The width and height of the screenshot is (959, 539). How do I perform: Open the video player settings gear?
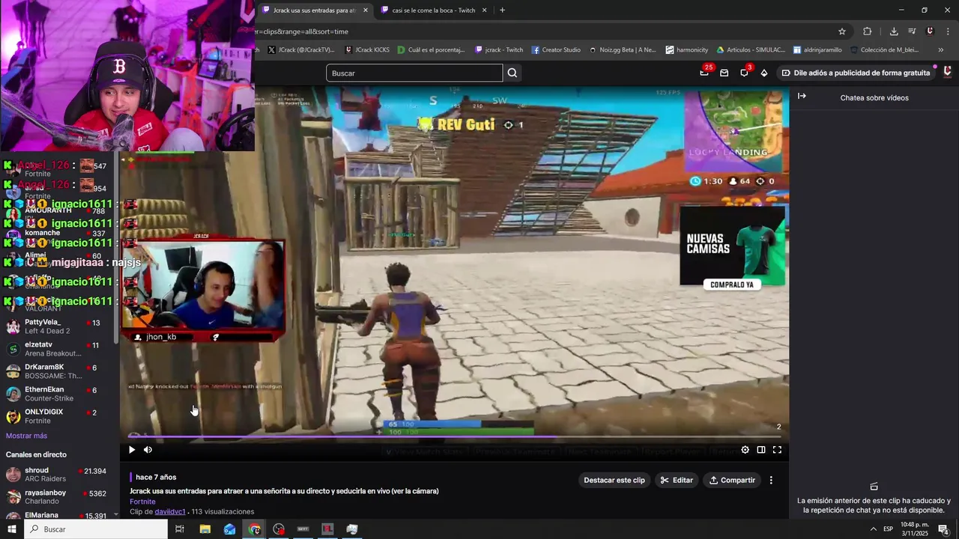coord(745,450)
